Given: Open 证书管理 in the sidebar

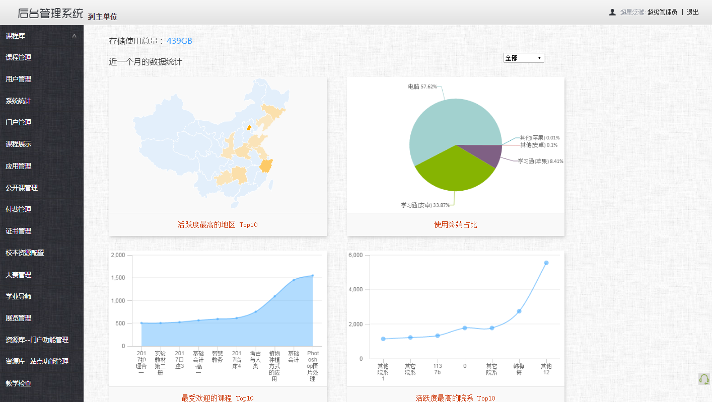Looking at the screenshot, I should [x=19, y=231].
